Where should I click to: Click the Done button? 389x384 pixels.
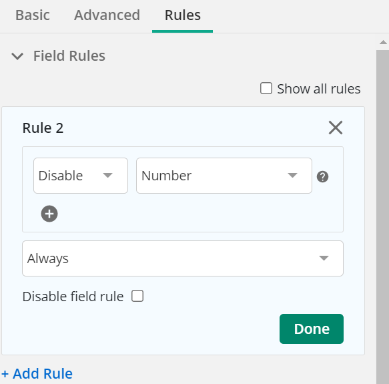(312, 329)
